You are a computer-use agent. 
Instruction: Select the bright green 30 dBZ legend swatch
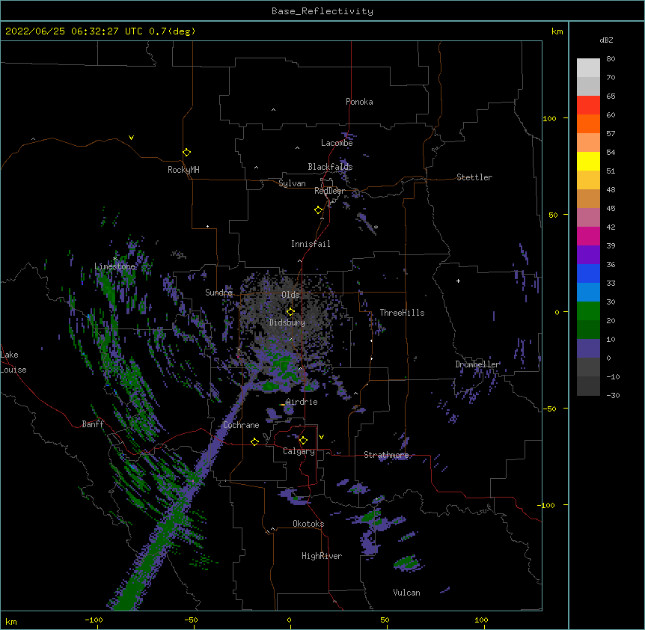(x=588, y=311)
